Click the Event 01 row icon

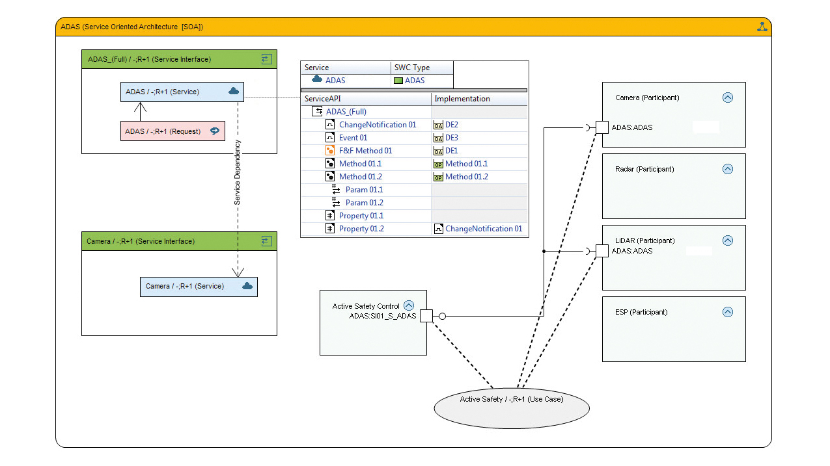point(330,138)
